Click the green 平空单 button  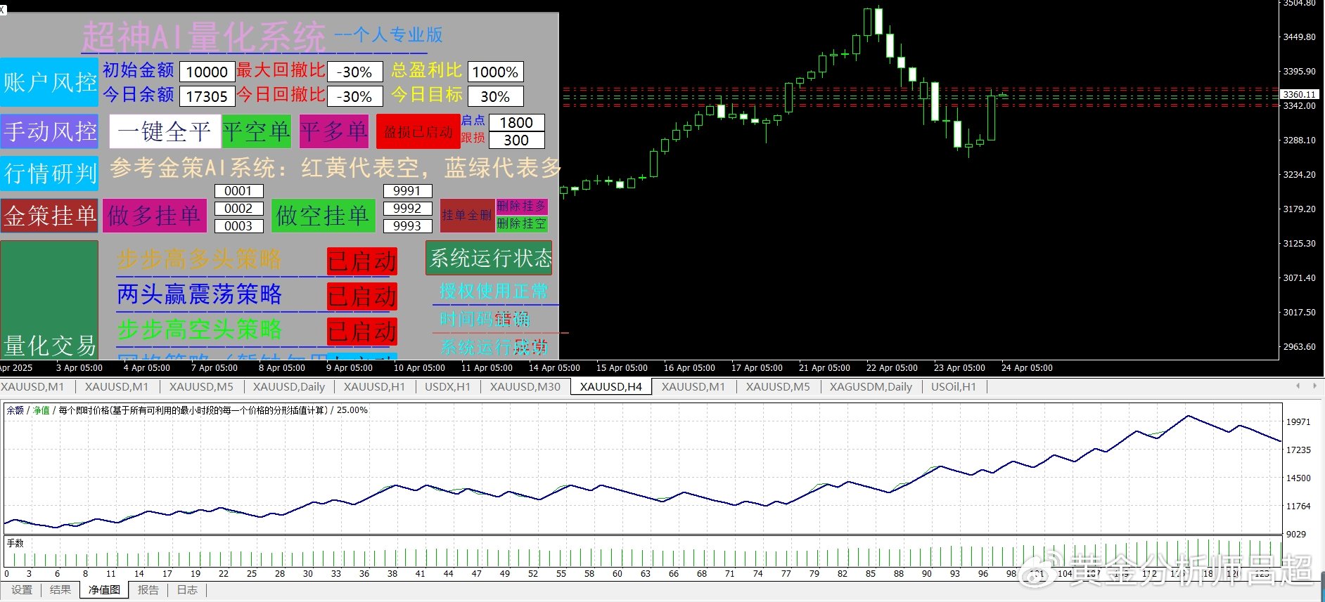[x=257, y=131]
